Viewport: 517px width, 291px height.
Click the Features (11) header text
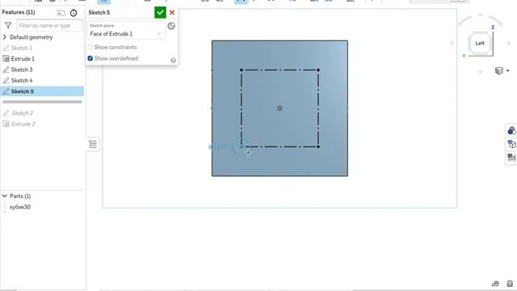coord(19,12)
